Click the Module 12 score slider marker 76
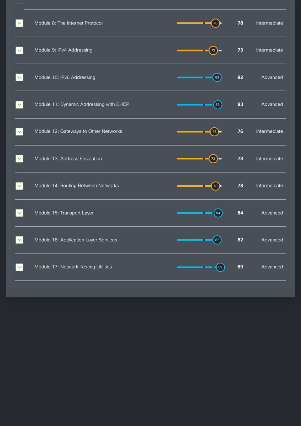 click(x=214, y=131)
